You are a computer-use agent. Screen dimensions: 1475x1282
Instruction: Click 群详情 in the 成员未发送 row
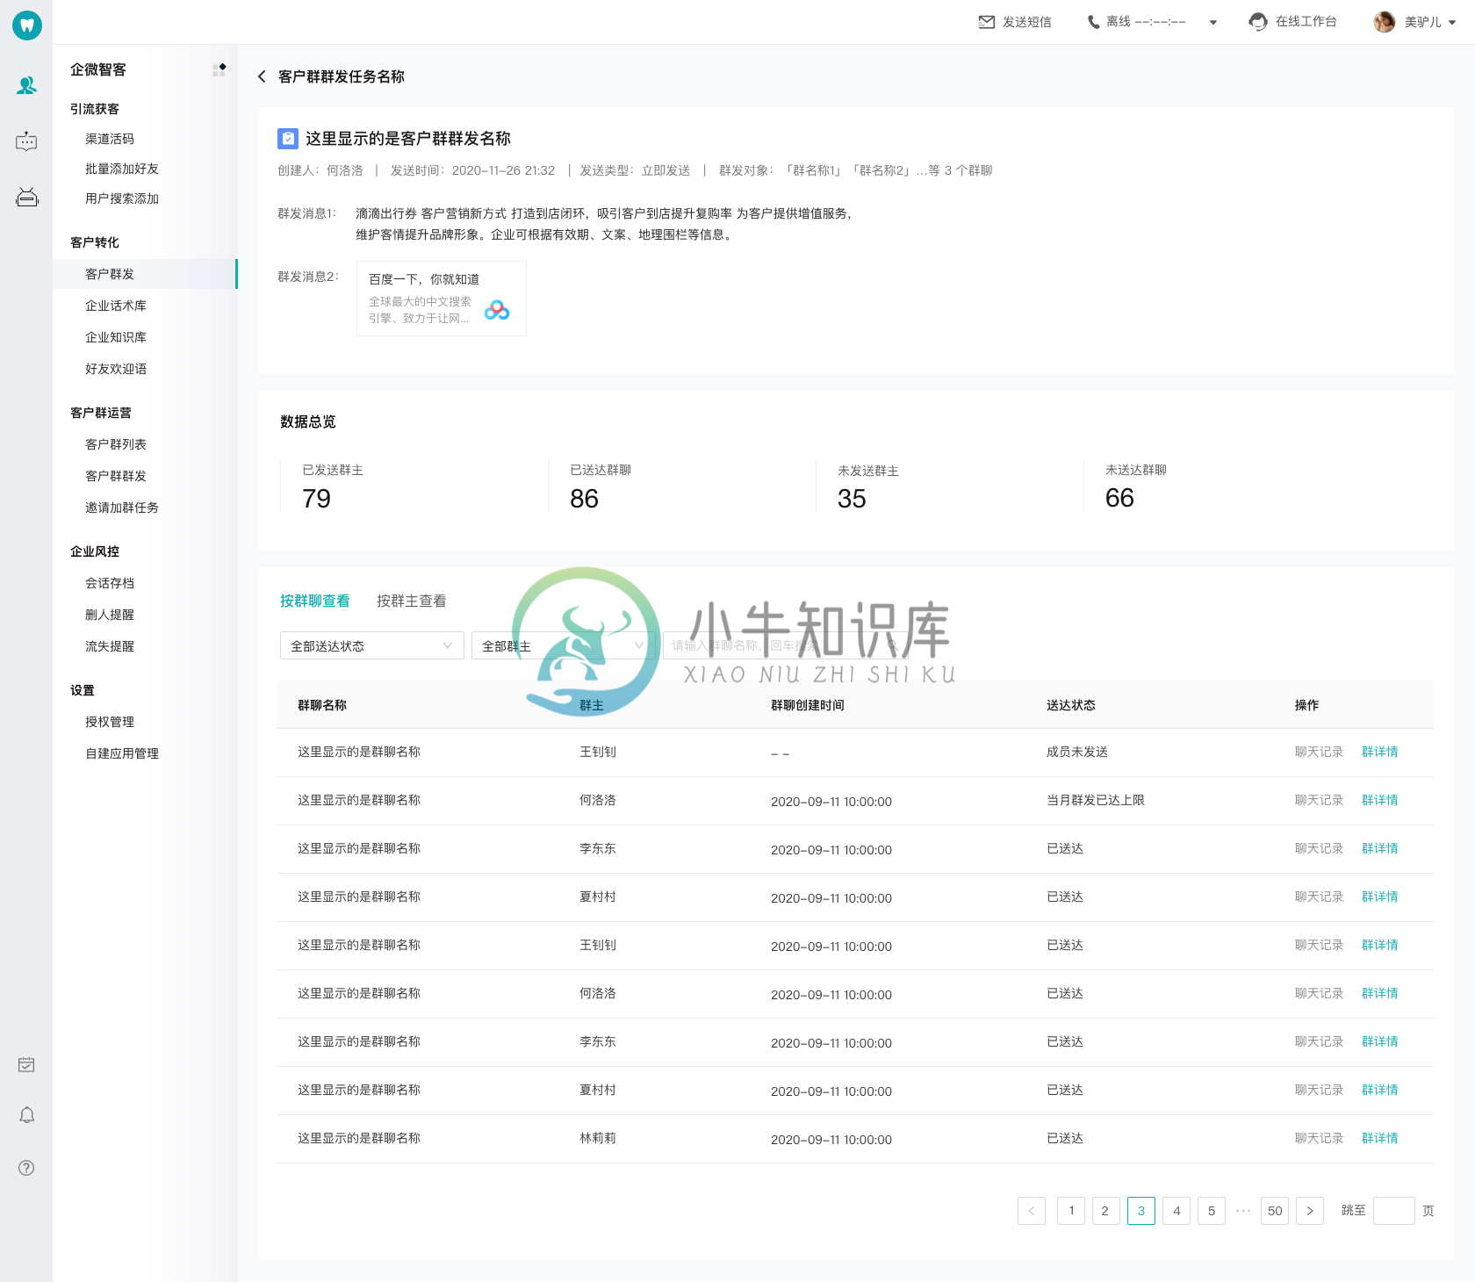click(x=1379, y=752)
